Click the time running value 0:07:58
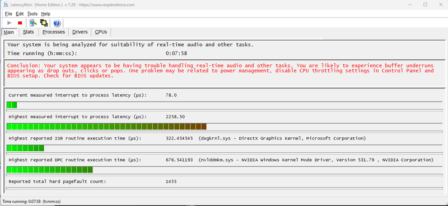Image resolution: width=448 pixels, height=206 pixels. point(176,53)
